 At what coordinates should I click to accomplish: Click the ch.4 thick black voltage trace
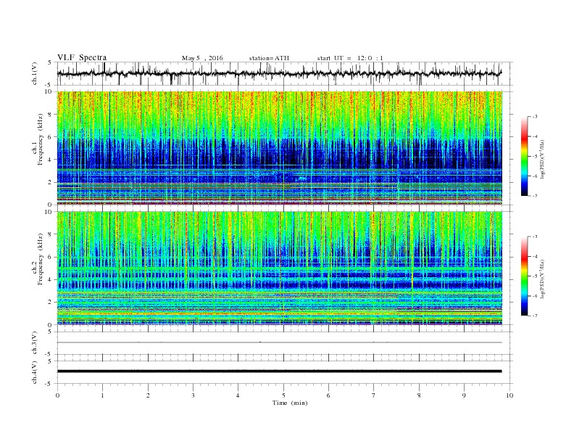280,371
